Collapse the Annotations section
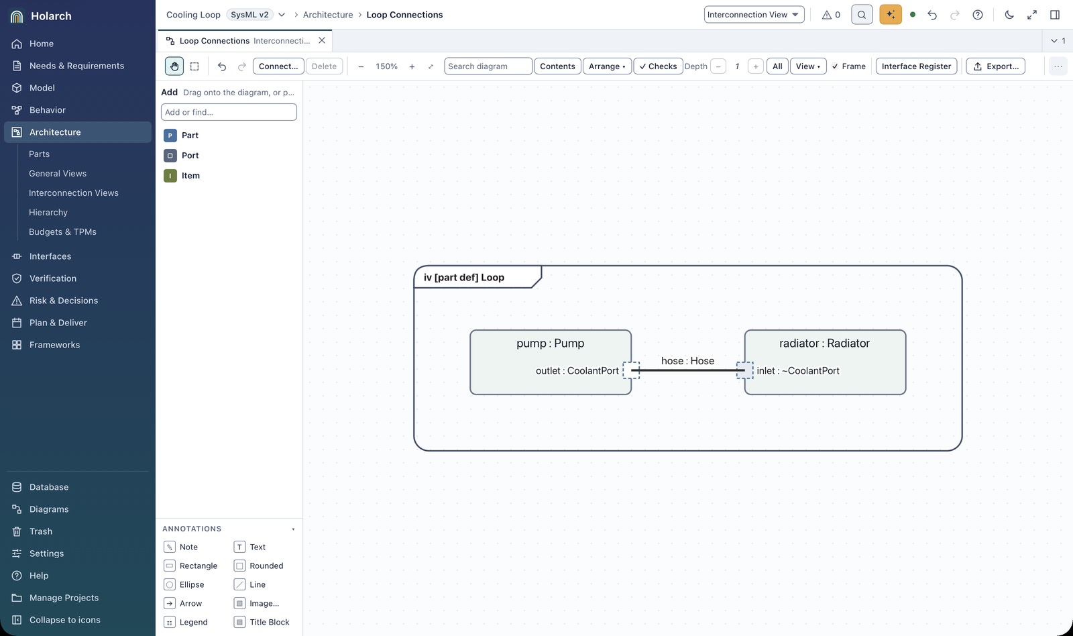 293,529
